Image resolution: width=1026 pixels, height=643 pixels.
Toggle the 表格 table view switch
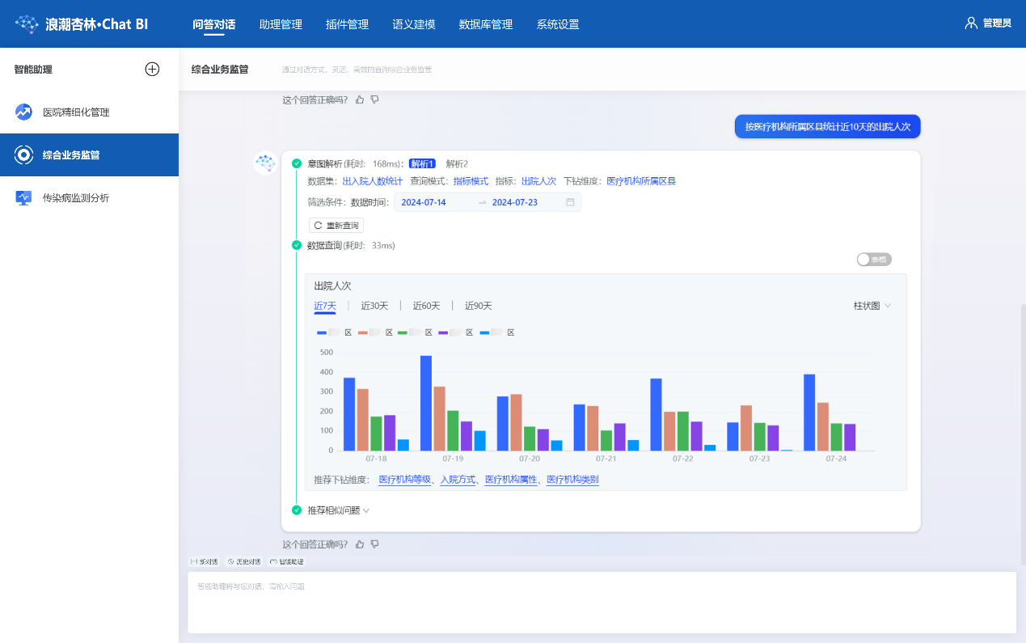click(873, 260)
